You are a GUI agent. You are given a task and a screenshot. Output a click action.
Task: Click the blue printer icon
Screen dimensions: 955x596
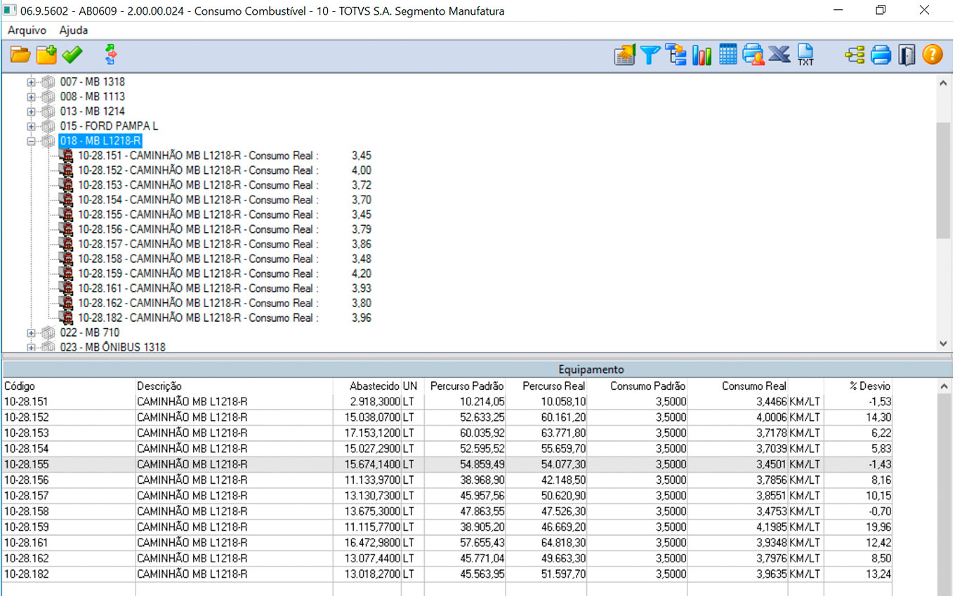[x=881, y=55]
